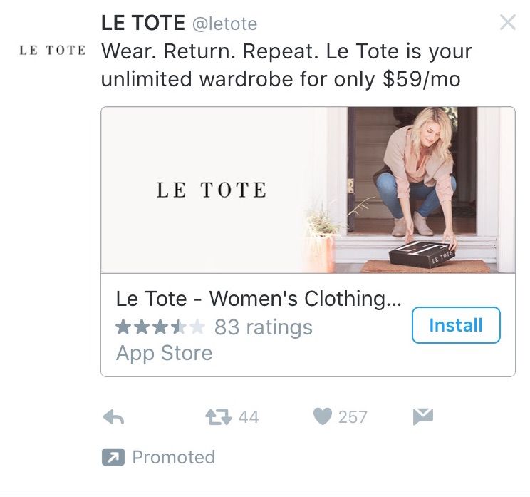This screenshot has width=530, height=497.
Task: Click the star rating icons
Action: coord(160,327)
